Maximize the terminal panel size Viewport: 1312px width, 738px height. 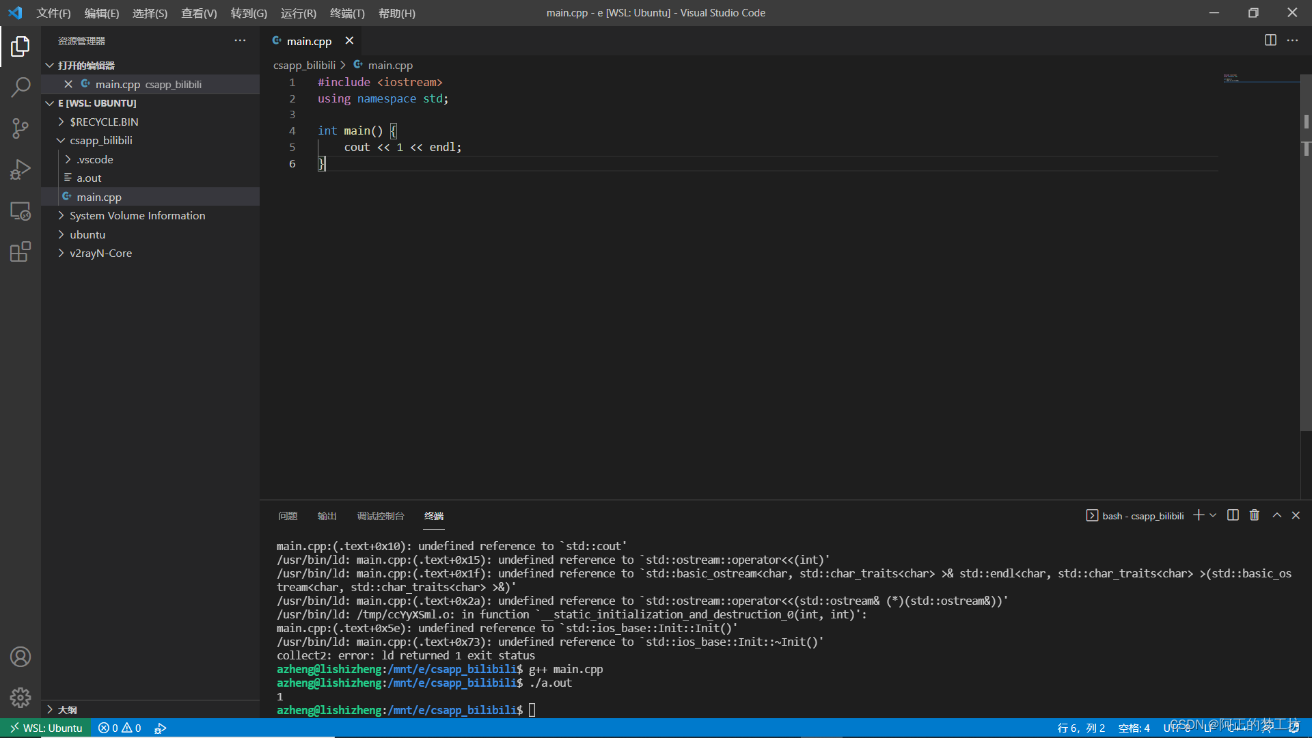coord(1276,515)
